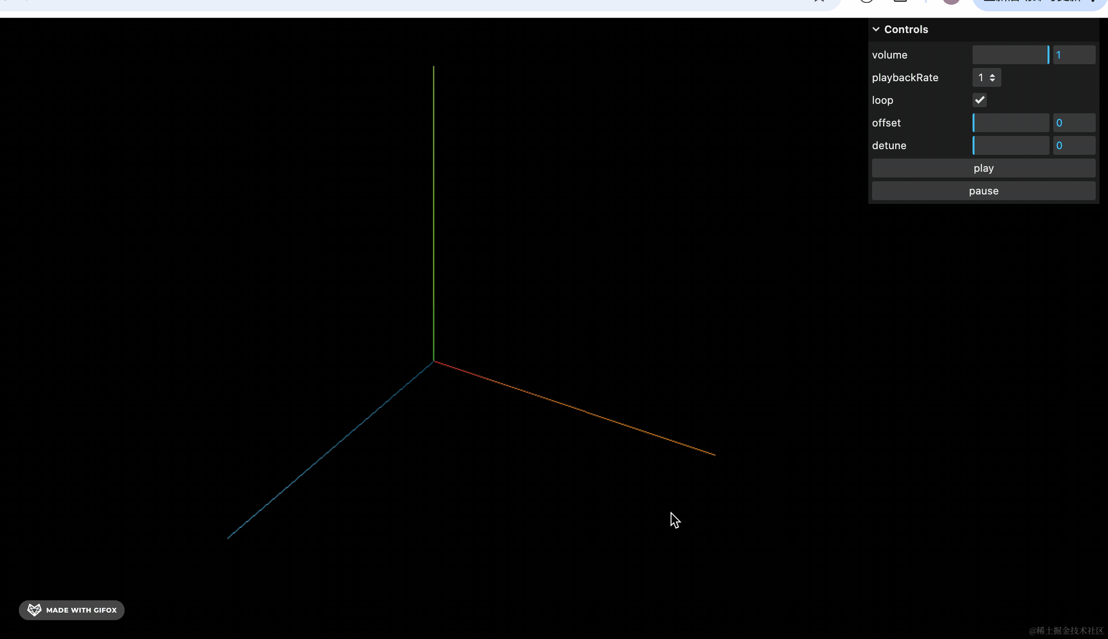Image resolution: width=1108 pixels, height=639 pixels.
Task: Click the offset value field
Action: point(1074,123)
